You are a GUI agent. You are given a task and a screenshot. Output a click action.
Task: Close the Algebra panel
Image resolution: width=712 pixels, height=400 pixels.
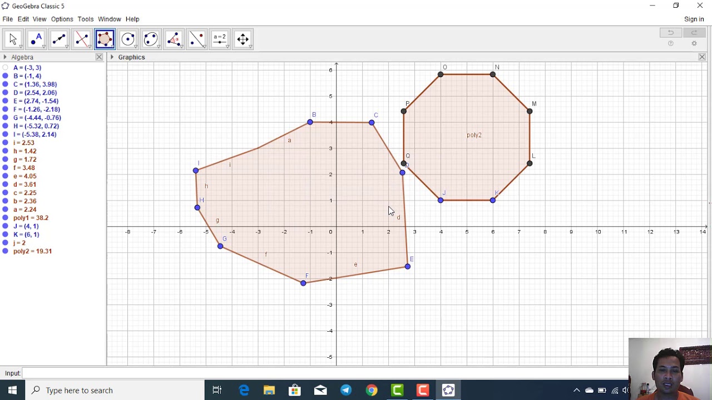(99, 57)
